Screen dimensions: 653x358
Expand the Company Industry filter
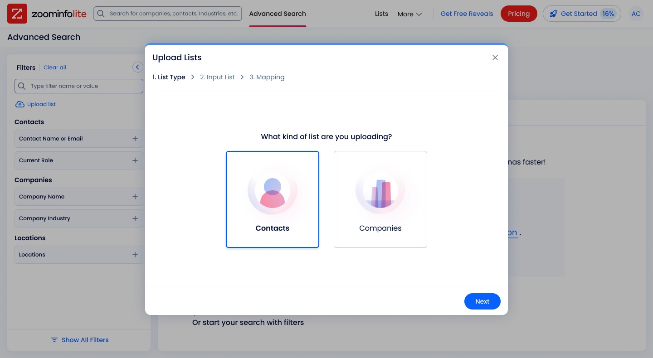point(79,218)
